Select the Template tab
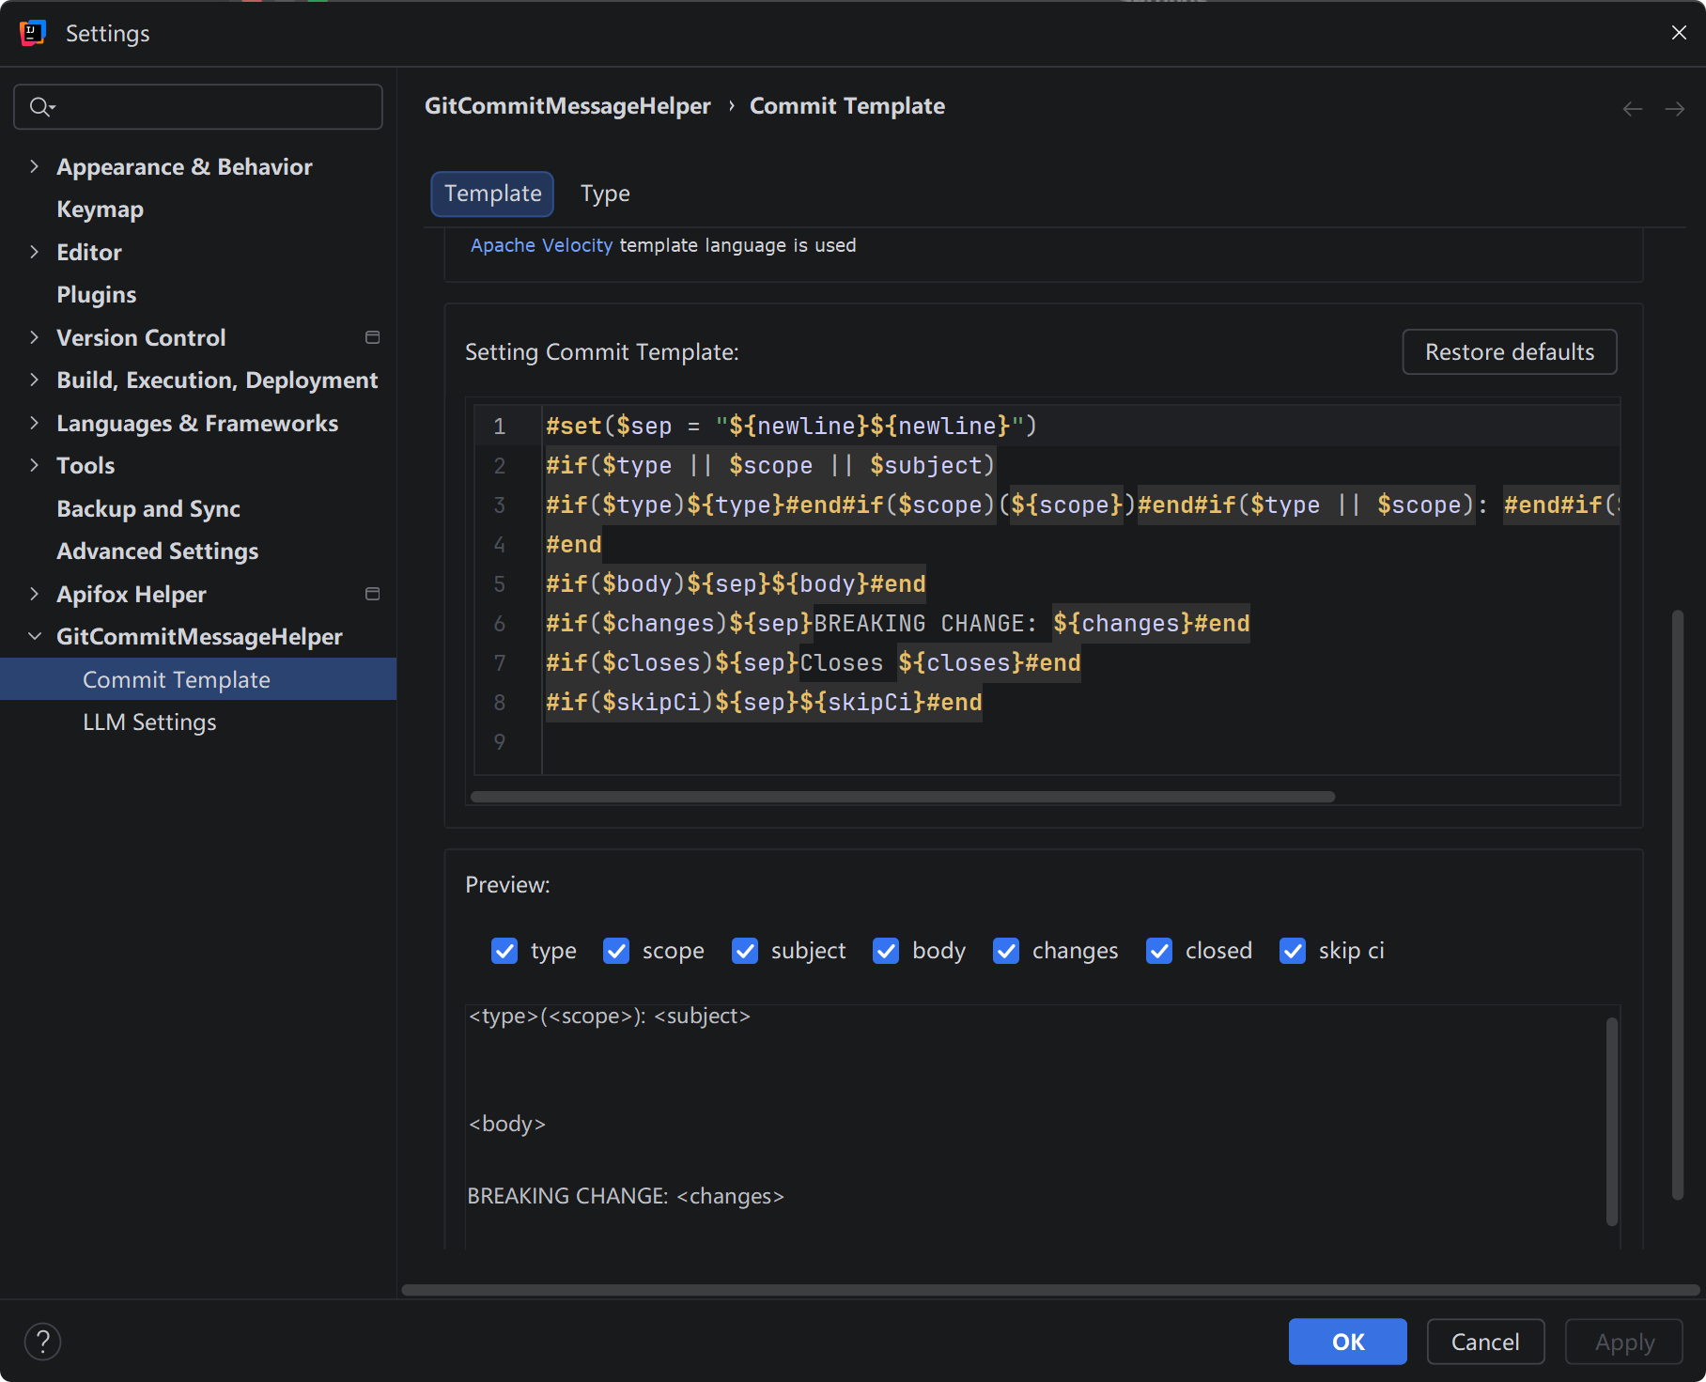 point(492,194)
